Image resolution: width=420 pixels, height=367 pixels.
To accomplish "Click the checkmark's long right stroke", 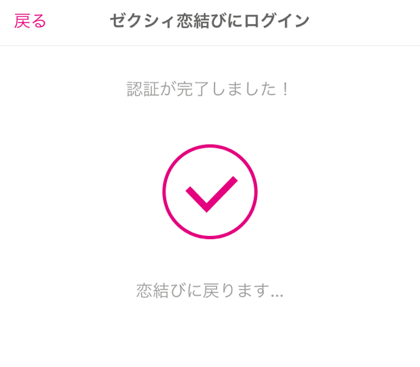I will click(222, 193).
